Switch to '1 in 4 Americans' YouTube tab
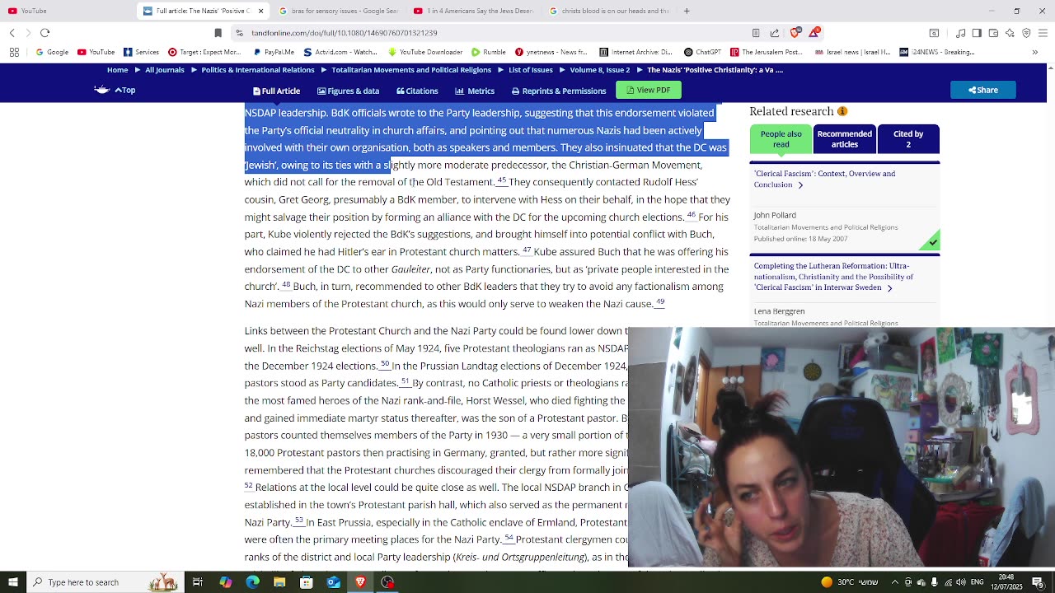The height and width of the screenshot is (593, 1055). click(474, 11)
